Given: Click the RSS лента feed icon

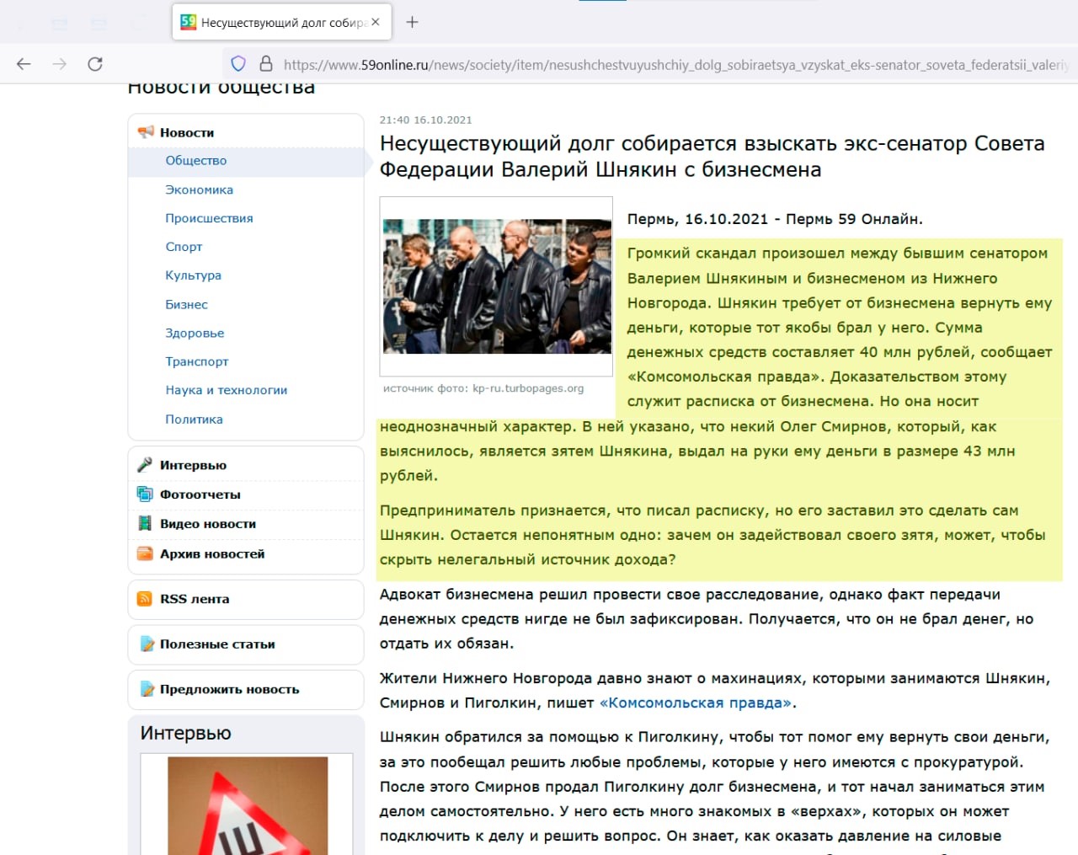Looking at the screenshot, I should (145, 599).
